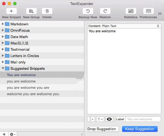Open the cursor insertion dropdown
The height and width of the screenshot is (136, 164).
91,119
